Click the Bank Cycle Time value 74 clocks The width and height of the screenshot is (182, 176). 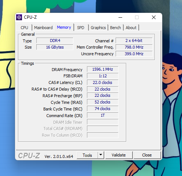(x=103, y=109)
